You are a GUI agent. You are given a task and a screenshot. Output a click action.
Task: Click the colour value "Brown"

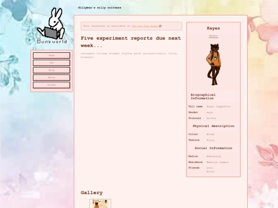[210, 134]
